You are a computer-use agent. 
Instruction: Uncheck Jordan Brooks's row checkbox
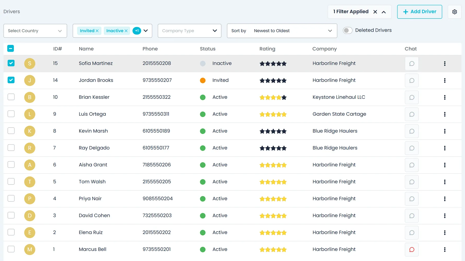tap(11, 80)
